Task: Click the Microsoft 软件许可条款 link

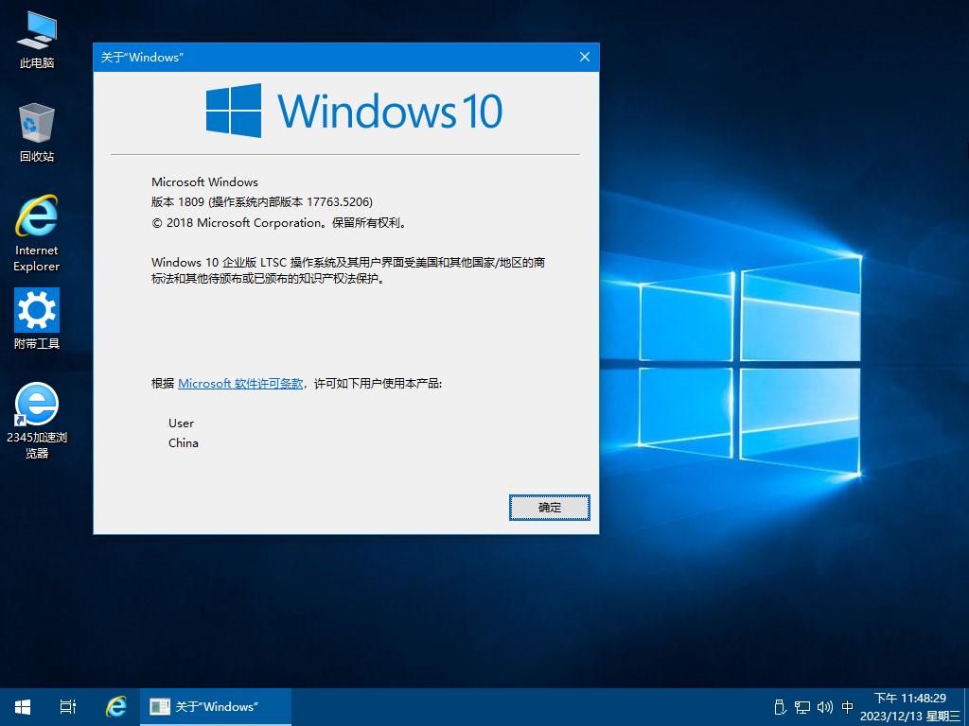Action: click(240, 384)
